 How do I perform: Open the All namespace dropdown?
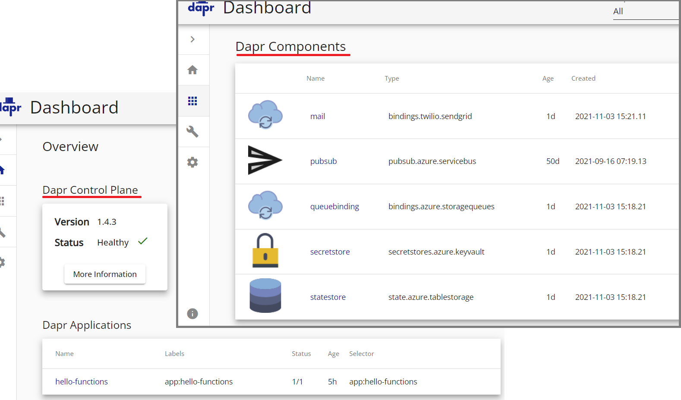[x=645, y=12]
